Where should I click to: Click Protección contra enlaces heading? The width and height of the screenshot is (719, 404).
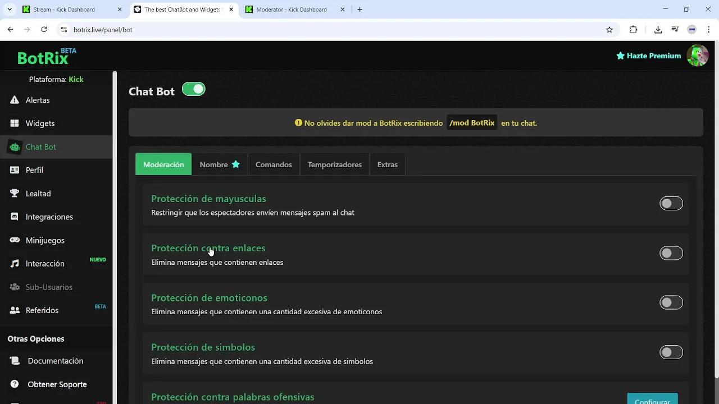pyautogui.click(x=208, y=248)
